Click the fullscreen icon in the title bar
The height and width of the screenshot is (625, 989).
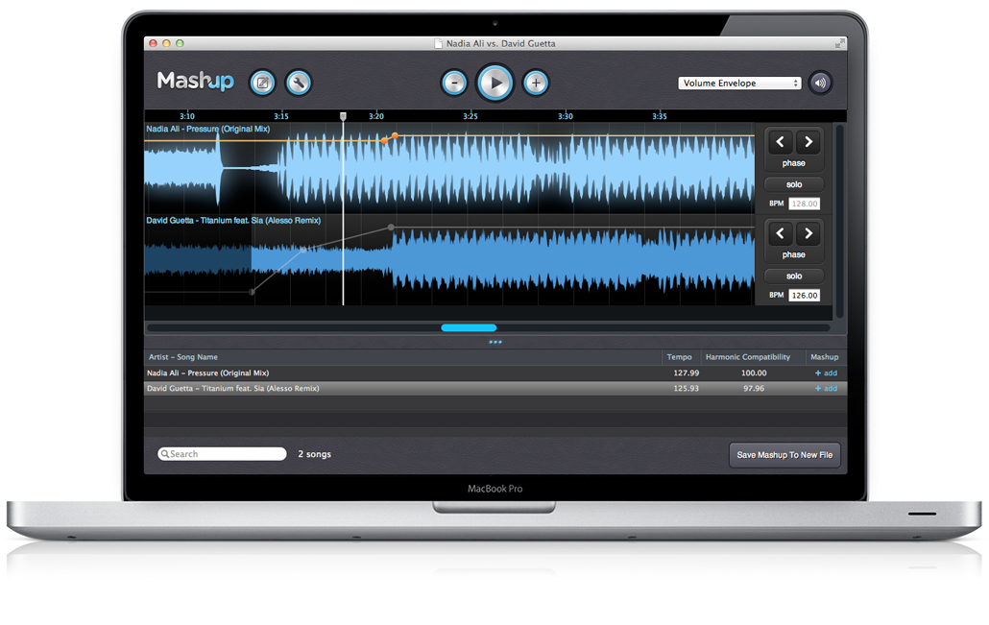pyautogui.click(x=839, y=43)
